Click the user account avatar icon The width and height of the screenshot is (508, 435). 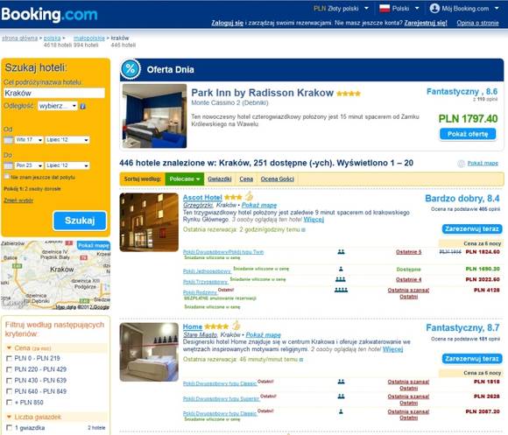pos(434,8)
